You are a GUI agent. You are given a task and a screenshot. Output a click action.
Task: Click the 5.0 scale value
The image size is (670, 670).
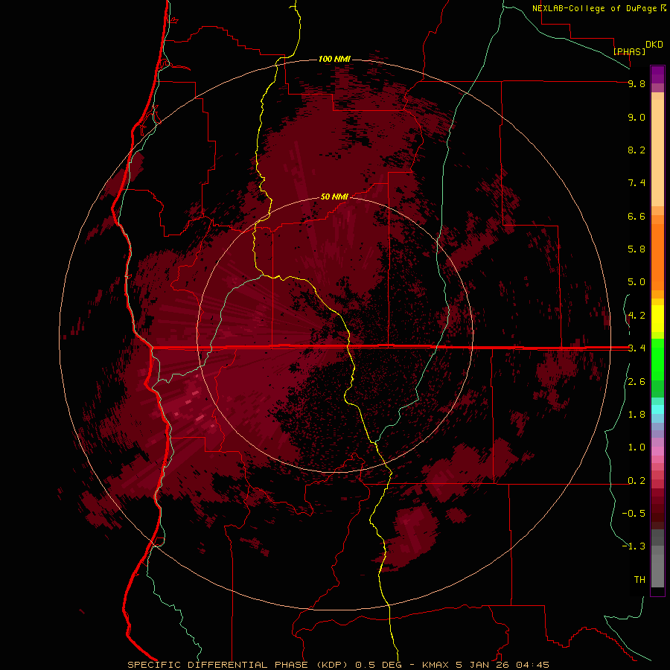636,282
